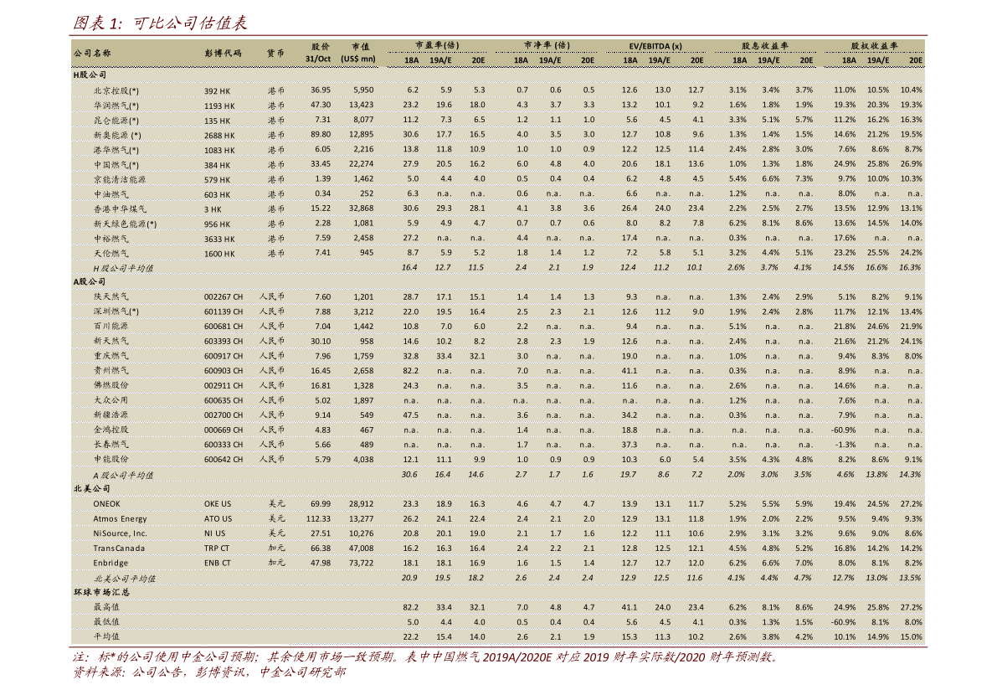This screenshot has width=997, height=695.
Task: Click the 股权收益率 column header
Action: coord(874,45)
